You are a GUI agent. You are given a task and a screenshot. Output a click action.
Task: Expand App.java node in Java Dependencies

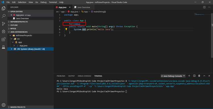coord(14,46)
